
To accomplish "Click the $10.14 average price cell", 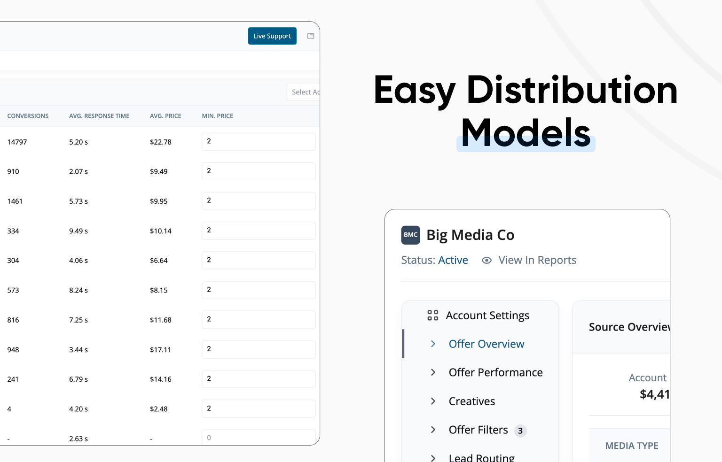I will 161,231.
